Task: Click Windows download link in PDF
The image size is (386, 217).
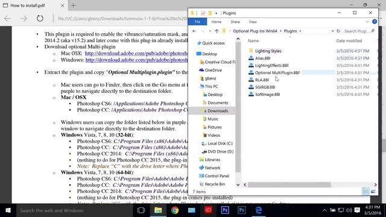Action: pyautogui.click(x=137, y=60)
